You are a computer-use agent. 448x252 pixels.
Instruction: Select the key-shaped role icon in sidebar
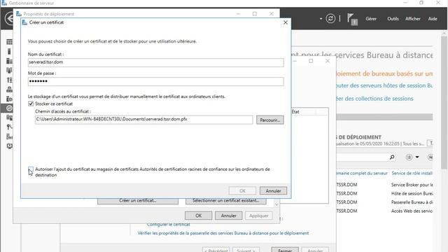click(x=9, y=127)
